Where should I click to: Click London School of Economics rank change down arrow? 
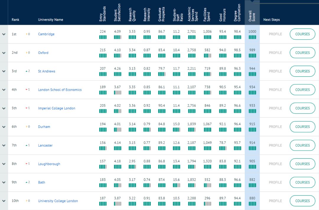coord(27,90)
